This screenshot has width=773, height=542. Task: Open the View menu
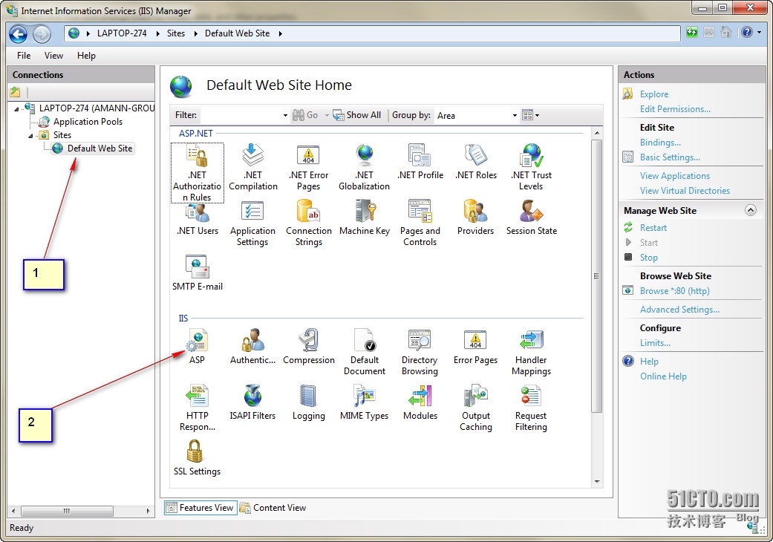click(53, 56)
